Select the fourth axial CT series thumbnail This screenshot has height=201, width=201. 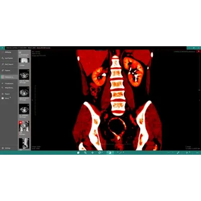[24, 109]
